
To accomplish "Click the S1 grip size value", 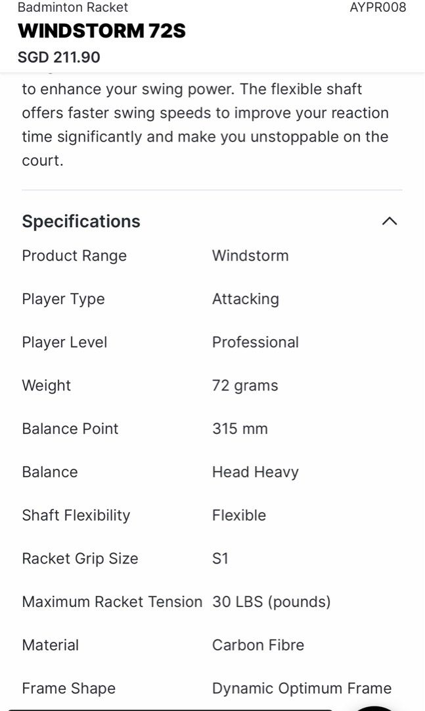I will click(220, 558).
